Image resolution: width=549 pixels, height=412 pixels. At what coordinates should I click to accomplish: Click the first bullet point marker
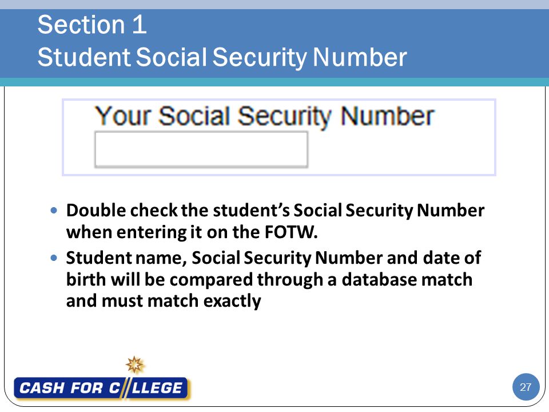click(x=54, y=211)
